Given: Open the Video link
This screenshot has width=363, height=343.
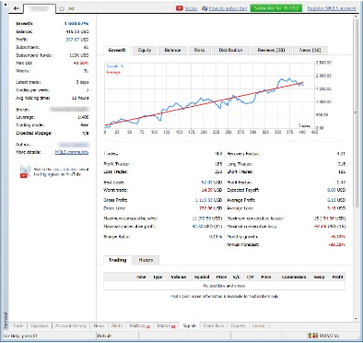Looking at the screenshot, I should 191,8.
